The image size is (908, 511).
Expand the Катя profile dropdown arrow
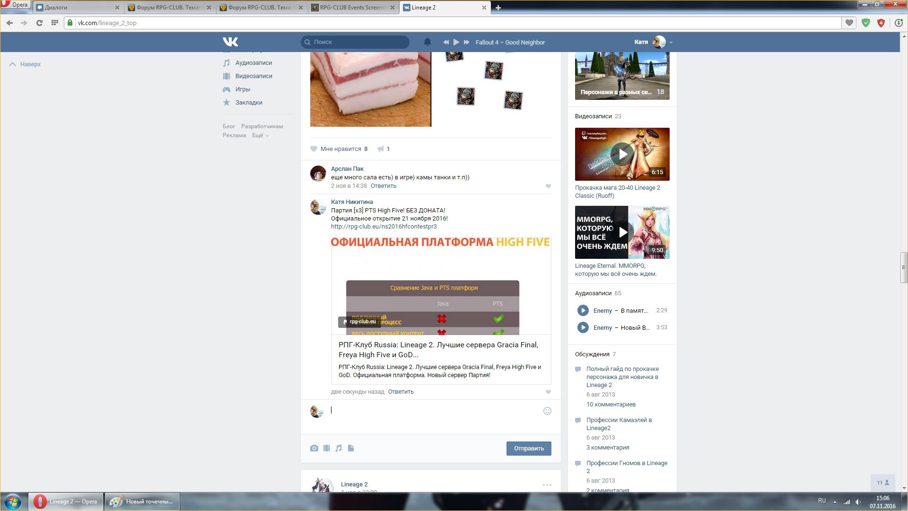click(671, 43)
